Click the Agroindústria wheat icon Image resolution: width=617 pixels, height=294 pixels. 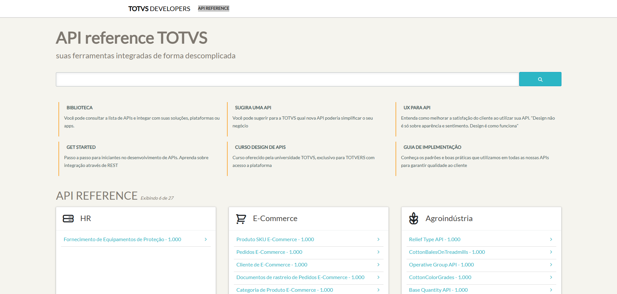tap(414, 218)
